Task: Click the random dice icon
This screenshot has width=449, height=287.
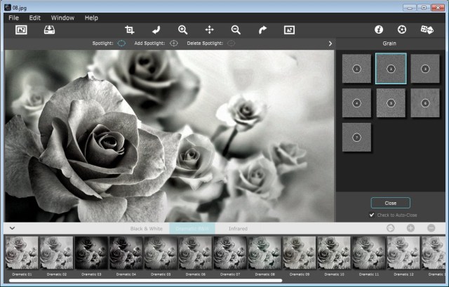Action: pyautogui.click(x=427, y=29)
